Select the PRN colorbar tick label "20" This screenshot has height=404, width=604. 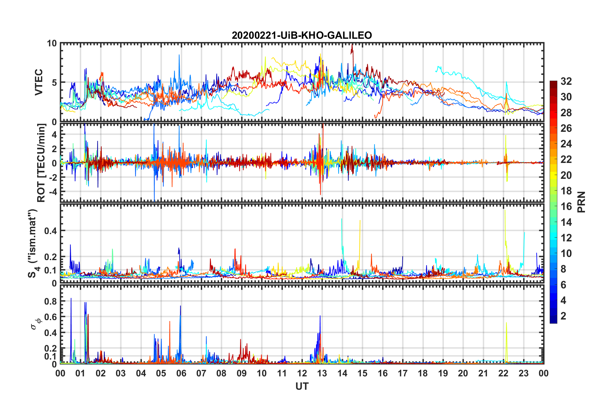pyautogui.click(x=566, y=175)
